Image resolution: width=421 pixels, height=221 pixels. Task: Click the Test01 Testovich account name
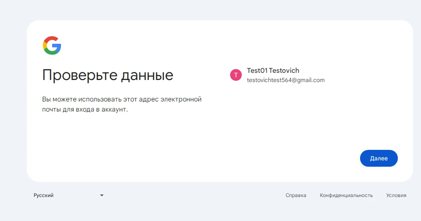pos(273,70)
